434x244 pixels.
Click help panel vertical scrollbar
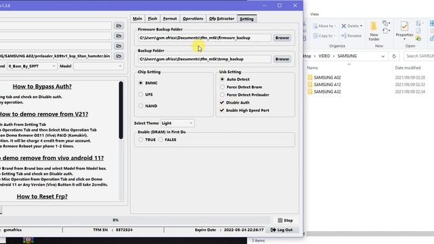121,110
